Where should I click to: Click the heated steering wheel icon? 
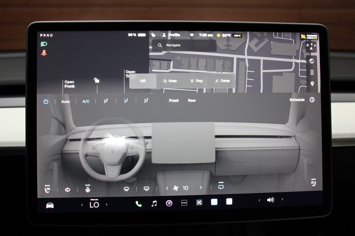(88, 189)
